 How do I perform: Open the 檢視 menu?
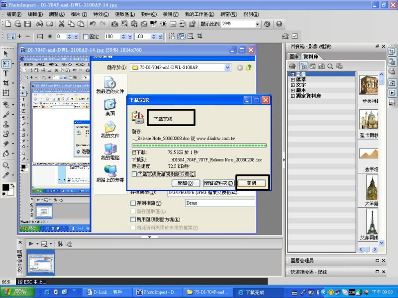pyautogui.click(x=171, y=14)
